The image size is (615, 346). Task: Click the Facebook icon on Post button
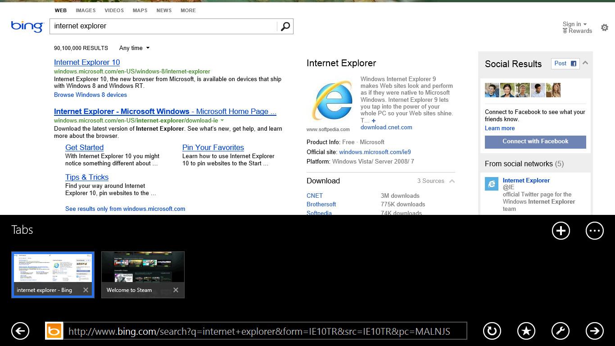tap(574, 64)
